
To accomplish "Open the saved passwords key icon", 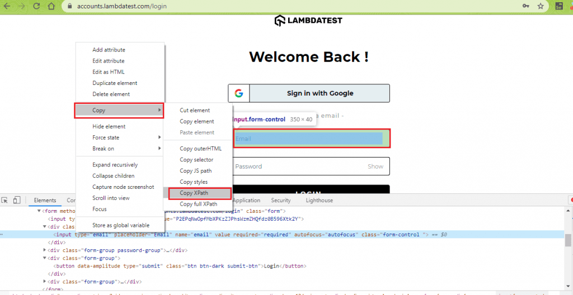I will pos(526,6).
